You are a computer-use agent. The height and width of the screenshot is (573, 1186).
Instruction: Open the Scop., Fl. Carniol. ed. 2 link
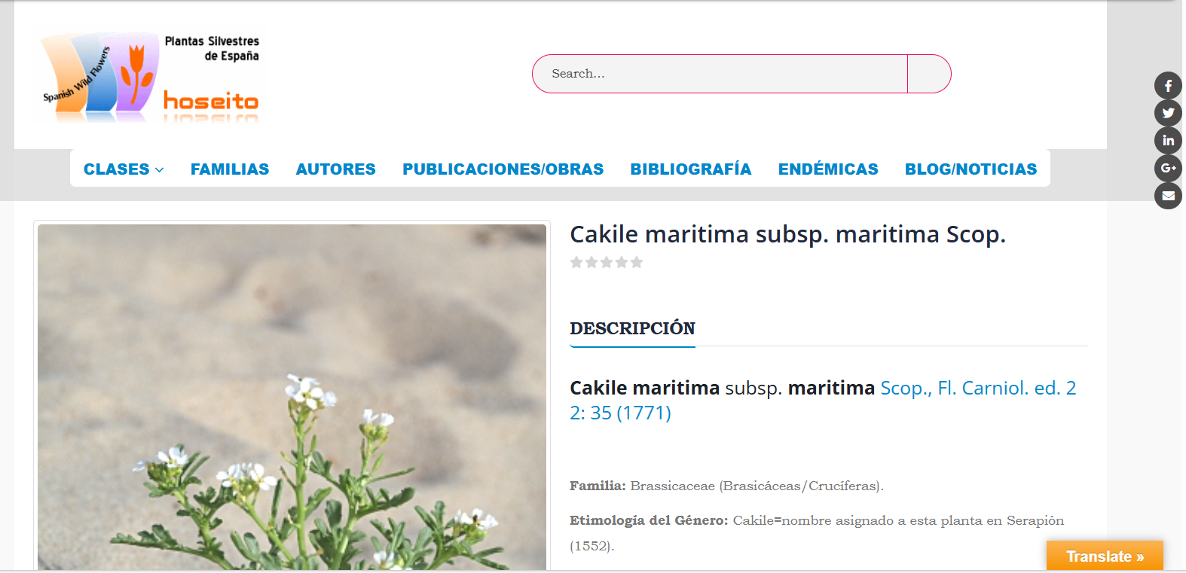978,388
